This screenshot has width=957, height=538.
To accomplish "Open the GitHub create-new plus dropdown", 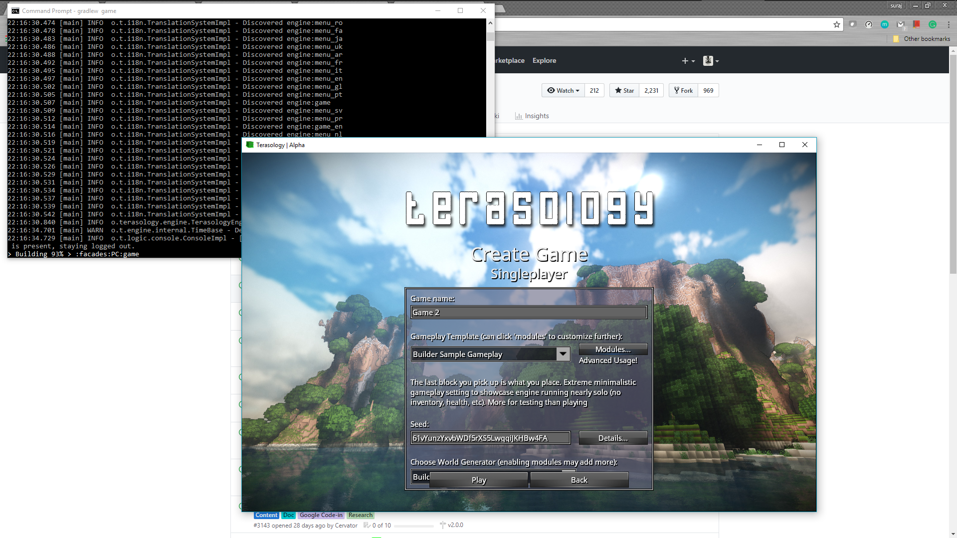I will tap(688, 61).
